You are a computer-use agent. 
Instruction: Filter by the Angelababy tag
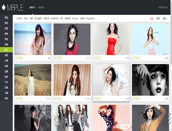pyautogui.click(x=90, y=18)
